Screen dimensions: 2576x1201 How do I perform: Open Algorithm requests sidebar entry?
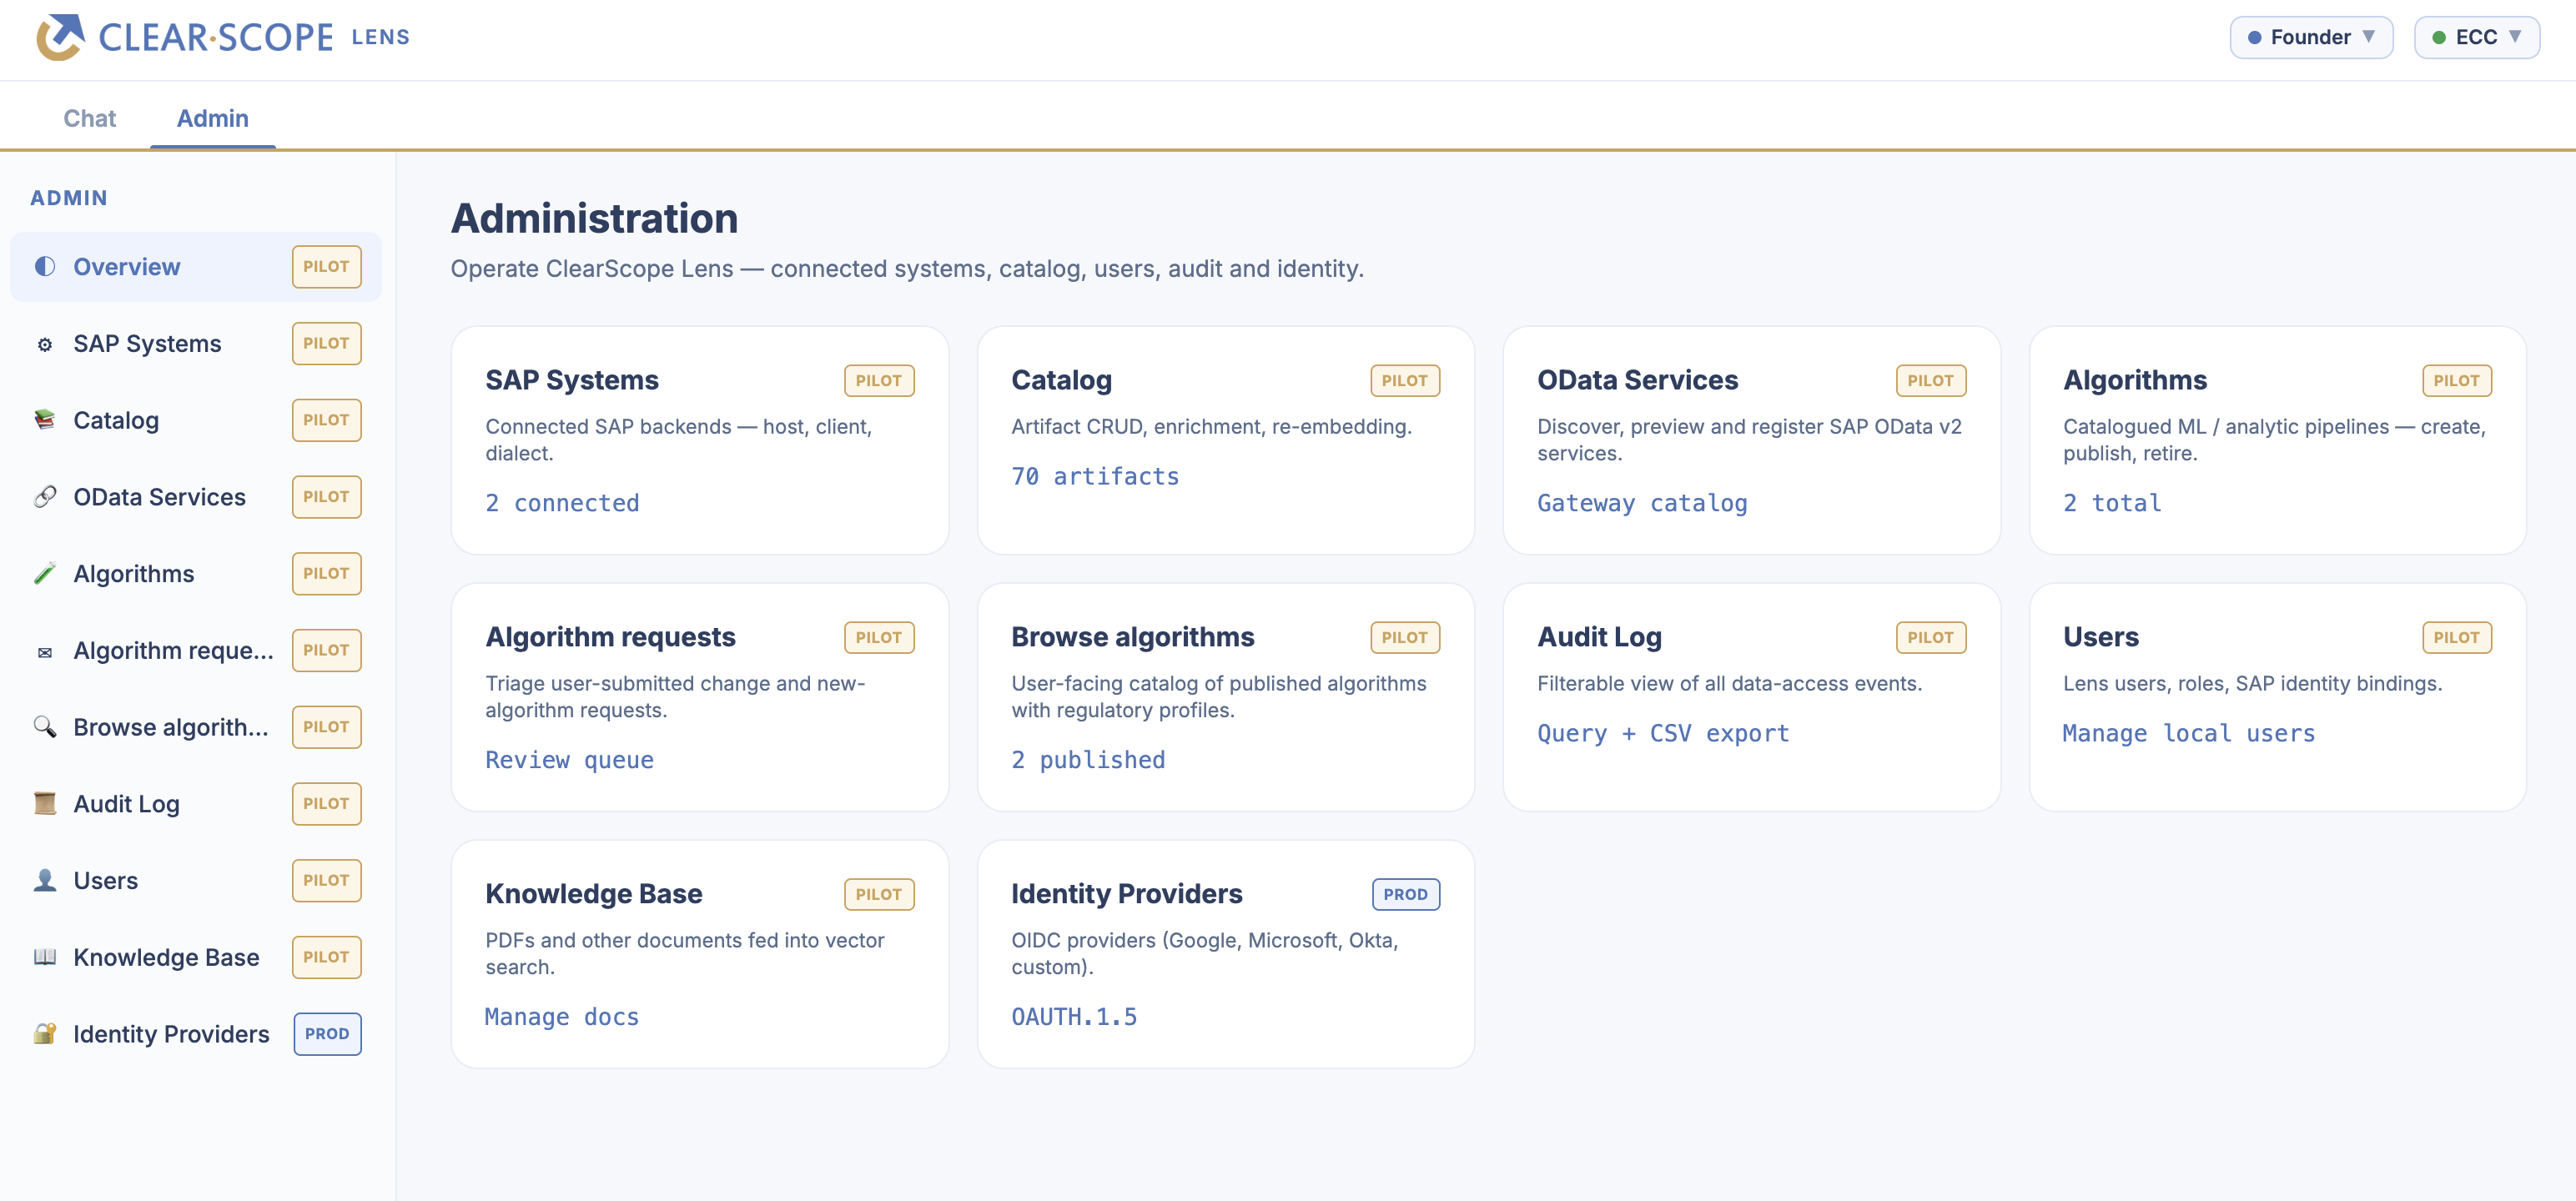[196, 651]
